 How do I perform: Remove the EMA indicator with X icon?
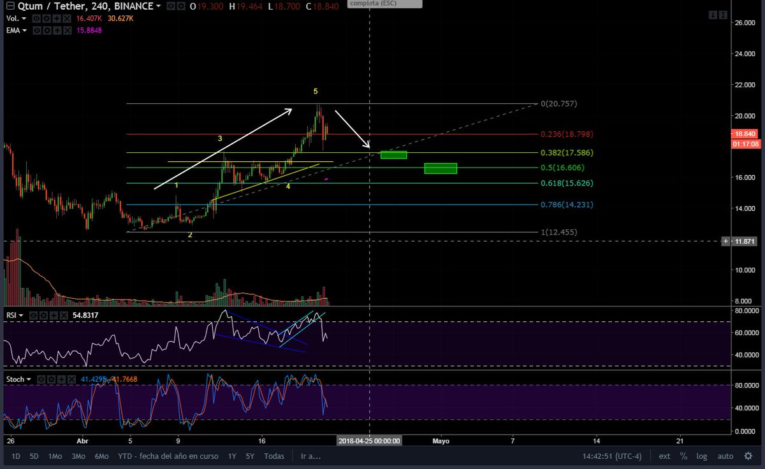pyautogui.click(x=67, y=30)
